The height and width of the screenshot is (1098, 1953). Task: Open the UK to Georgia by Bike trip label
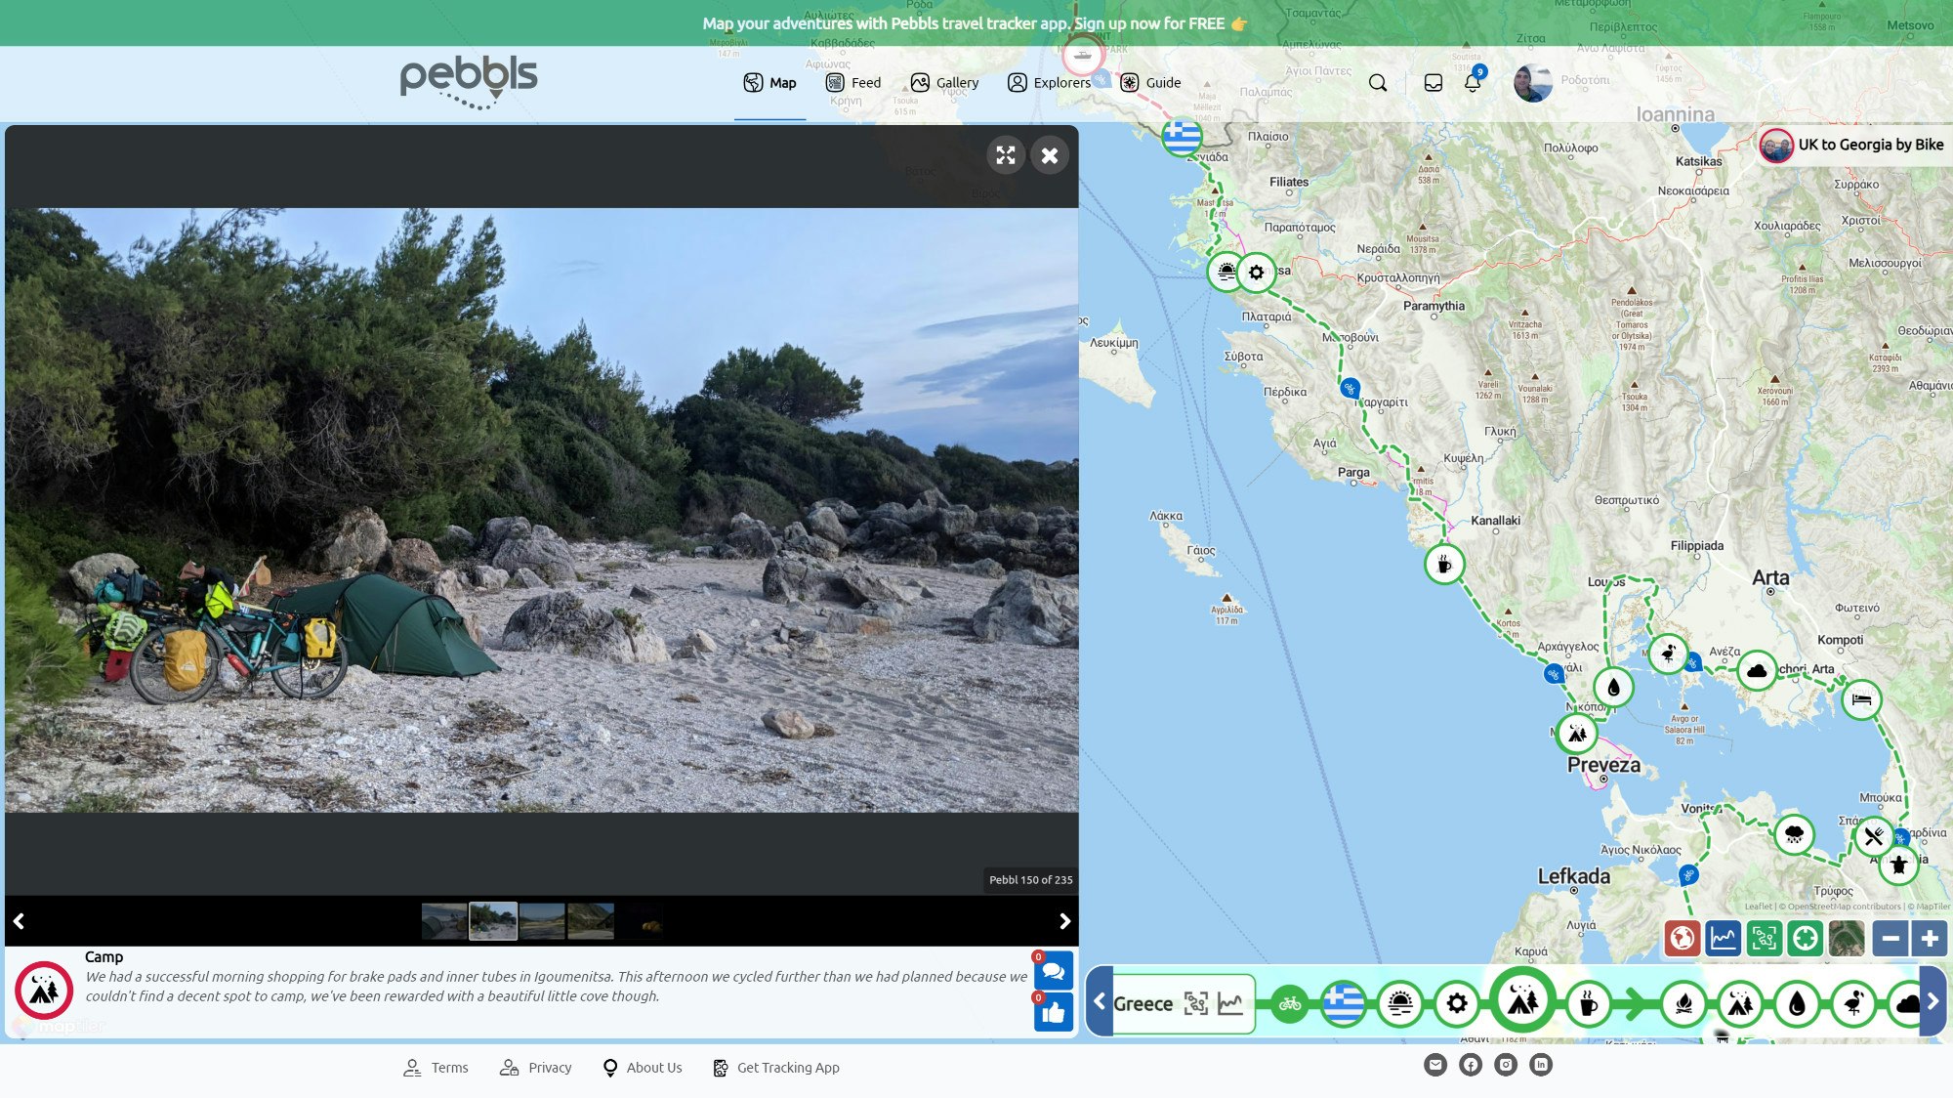1851,145
